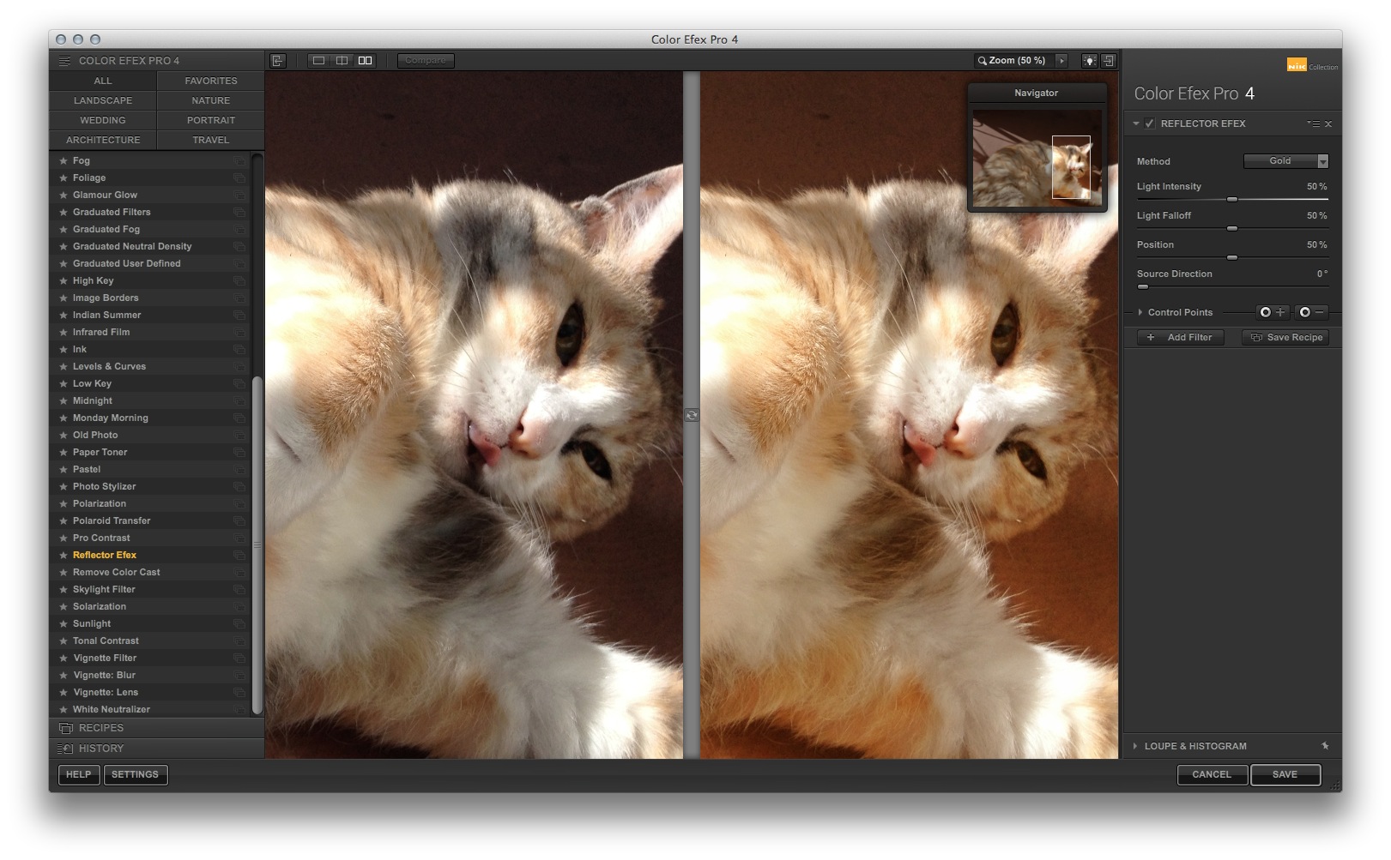Click the stack icon on Pro Contrast row
This screenshot has width=1391, height=860.
(x=239, y=538)
